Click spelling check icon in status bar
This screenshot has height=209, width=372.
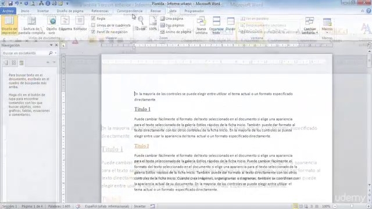78,207
